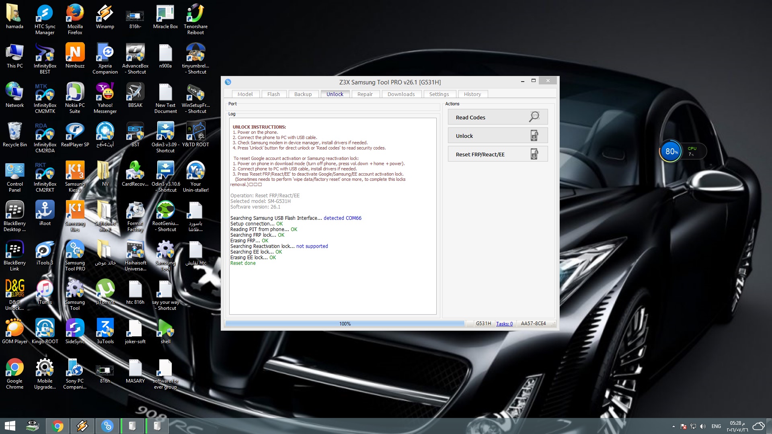Open Odin3 v3.10.6 shortcut icon
The image size is (772, 434).
(165, 177)
